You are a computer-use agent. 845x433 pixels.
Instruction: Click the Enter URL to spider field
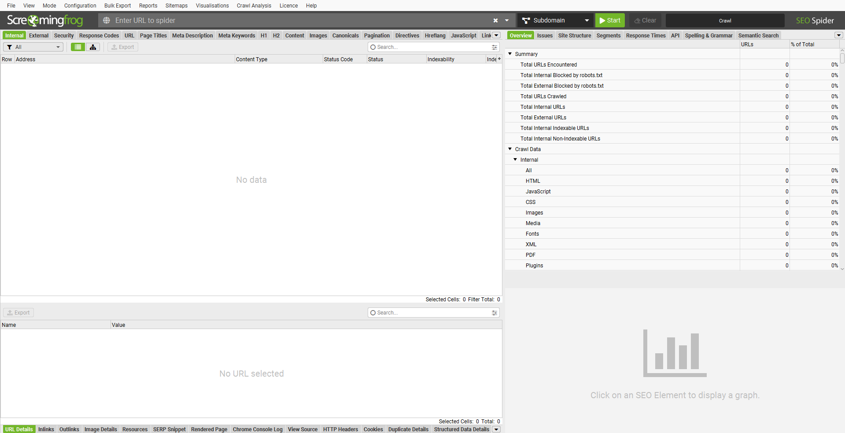[x=299, y=20]
